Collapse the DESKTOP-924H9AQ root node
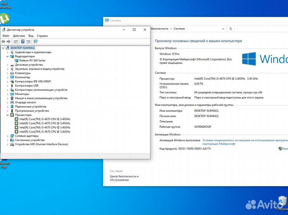The width and height of the screenshot is (288, 215). click(x=3, y=48)
